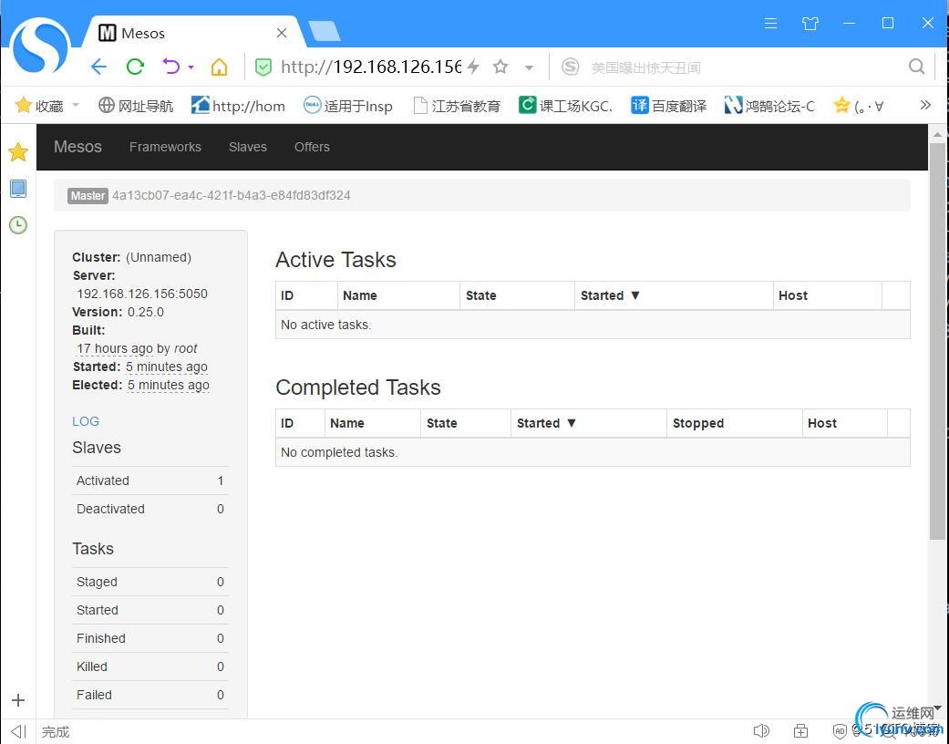Click the Activated slaves row
This screenshot has width=949, height=744.
tap(150, 480)
